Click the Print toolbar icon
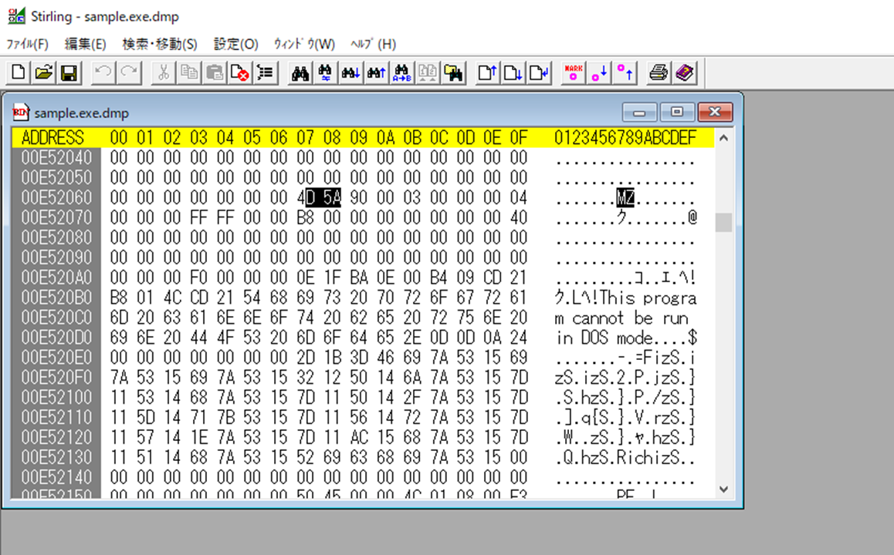The width and height of the screenshot is (894, 555). click(x=659, y=73)
